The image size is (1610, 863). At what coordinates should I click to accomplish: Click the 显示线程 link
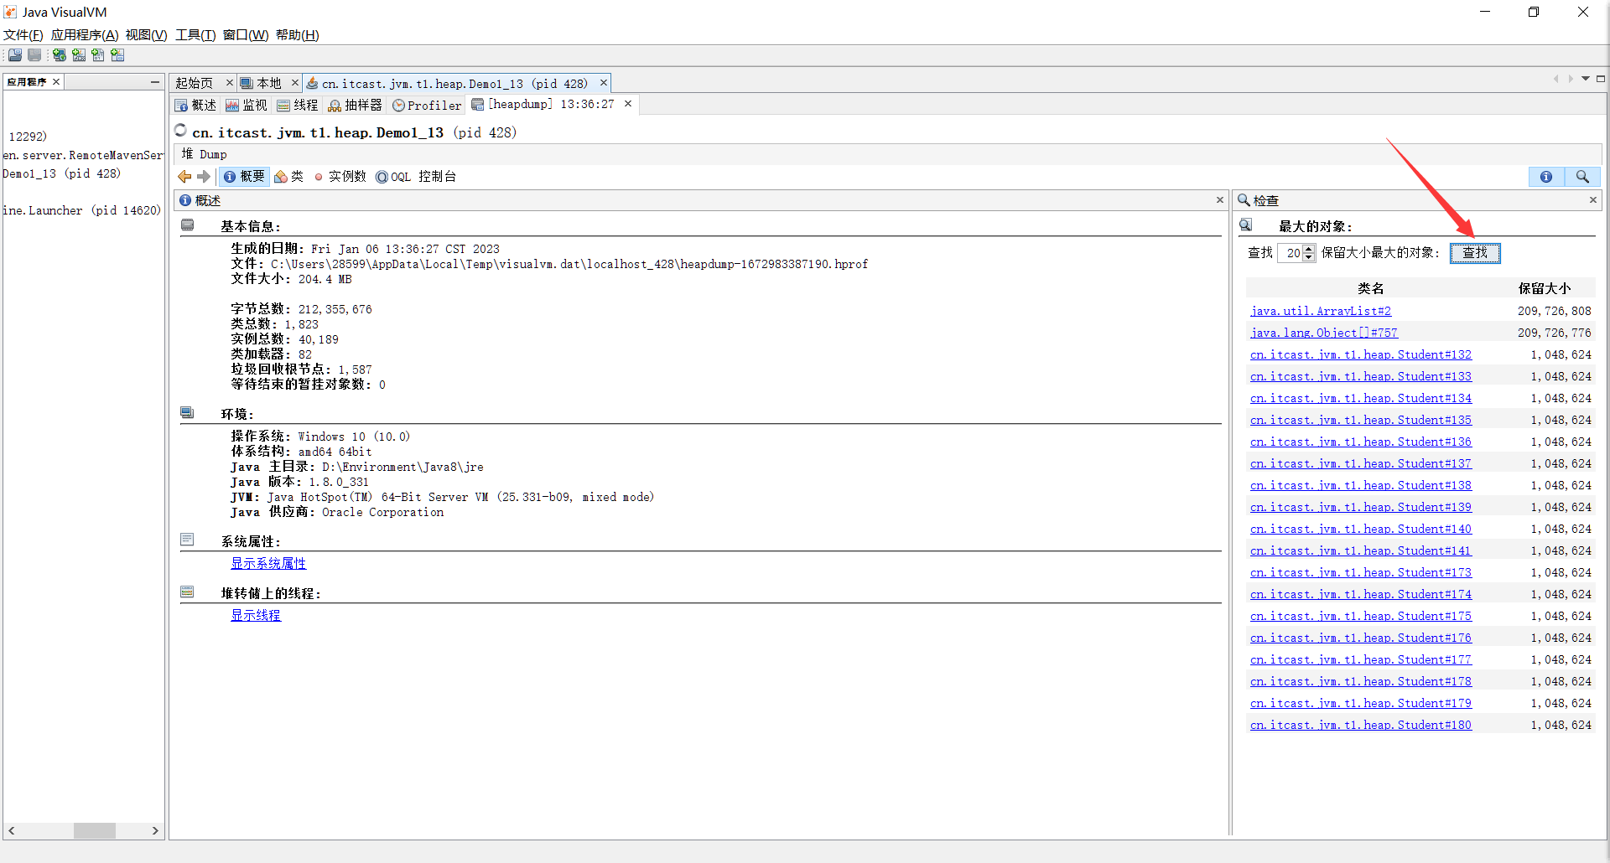256,616
